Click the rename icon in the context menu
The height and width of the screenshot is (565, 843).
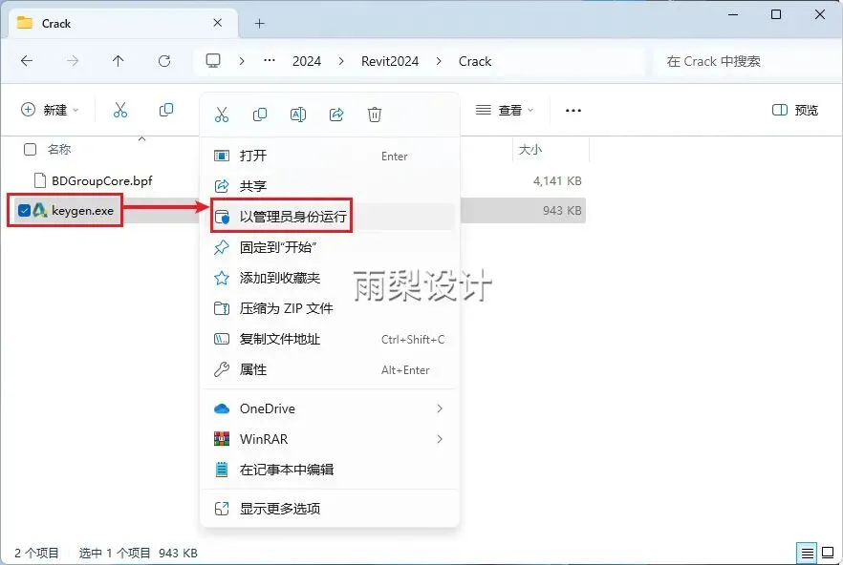298,115
